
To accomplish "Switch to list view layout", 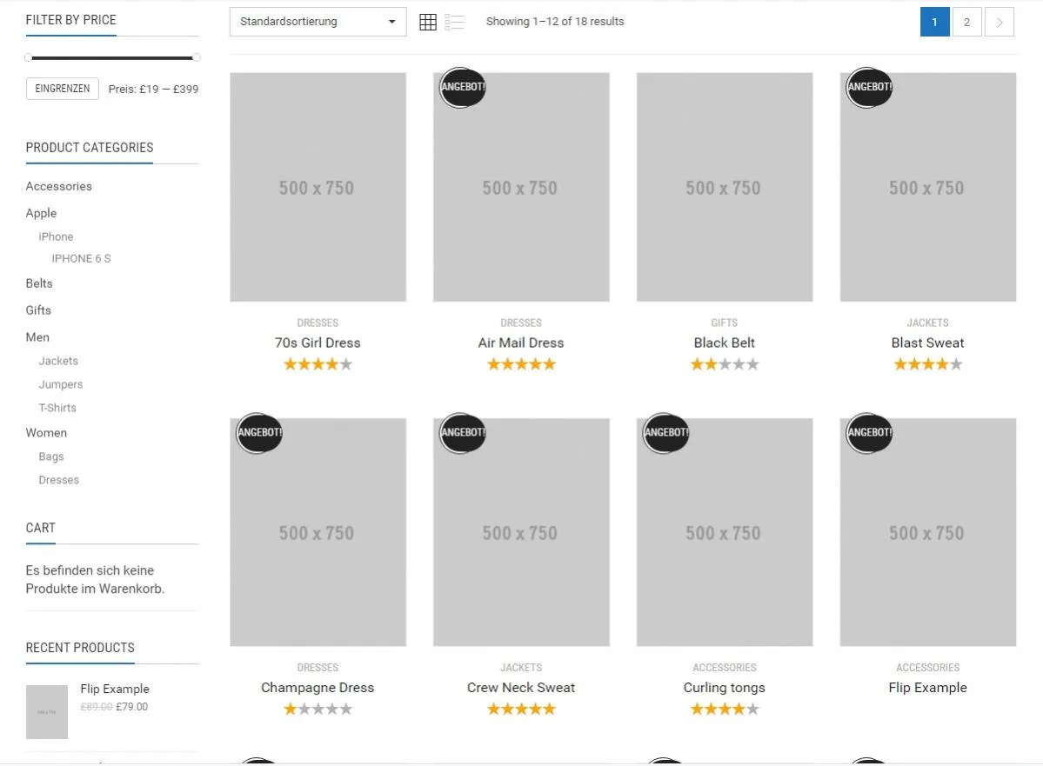I will click(x=454, y=22).
